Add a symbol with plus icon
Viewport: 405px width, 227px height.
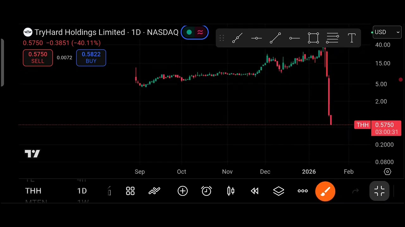click(183, 191)
